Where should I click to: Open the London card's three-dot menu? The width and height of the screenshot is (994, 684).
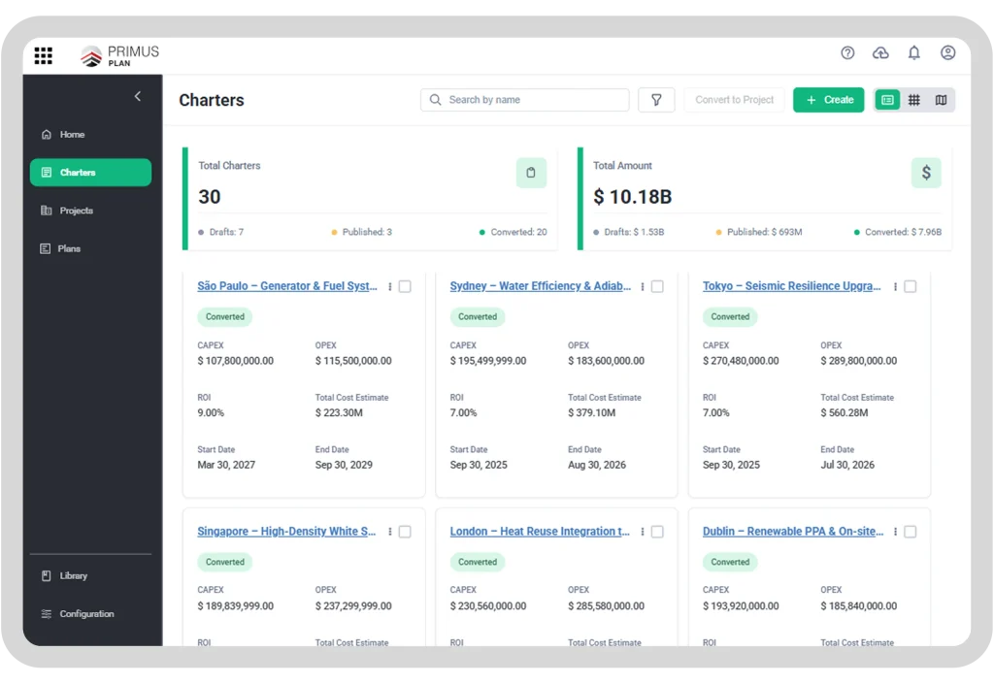pyautogui.click(x=643, y=532)
